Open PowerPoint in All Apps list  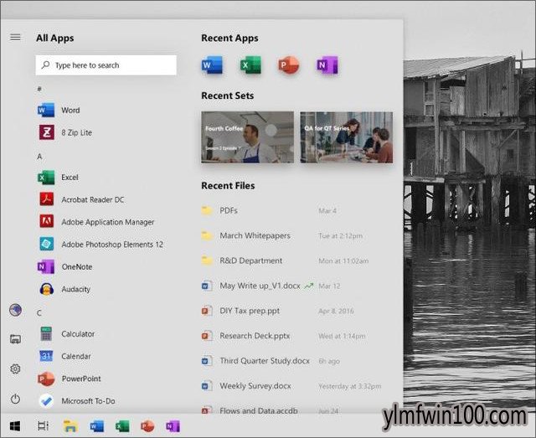point(70,379)
